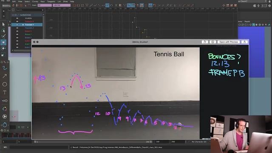Screen dimensions: 272x153
Task: Open the No Character Set dropdown
Action: click(x=199, y=142)
